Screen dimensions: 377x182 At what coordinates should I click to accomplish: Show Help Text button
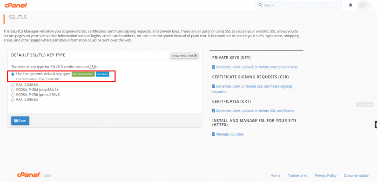point(184,56)
